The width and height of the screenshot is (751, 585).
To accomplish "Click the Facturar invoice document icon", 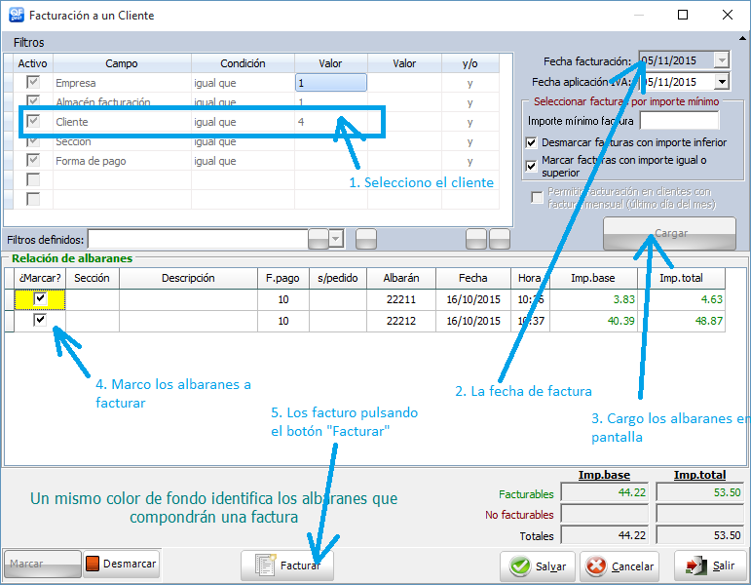I will tap(266, 565).
